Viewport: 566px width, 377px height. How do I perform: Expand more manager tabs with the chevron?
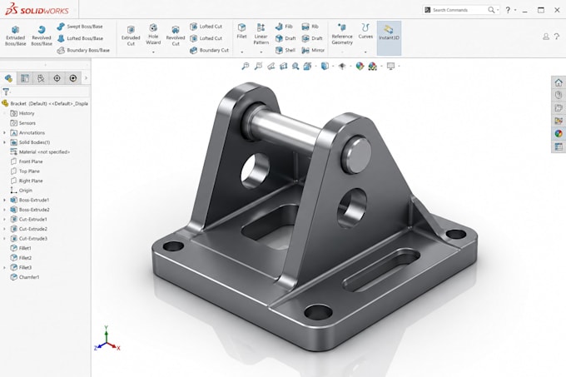coord(86,78)
